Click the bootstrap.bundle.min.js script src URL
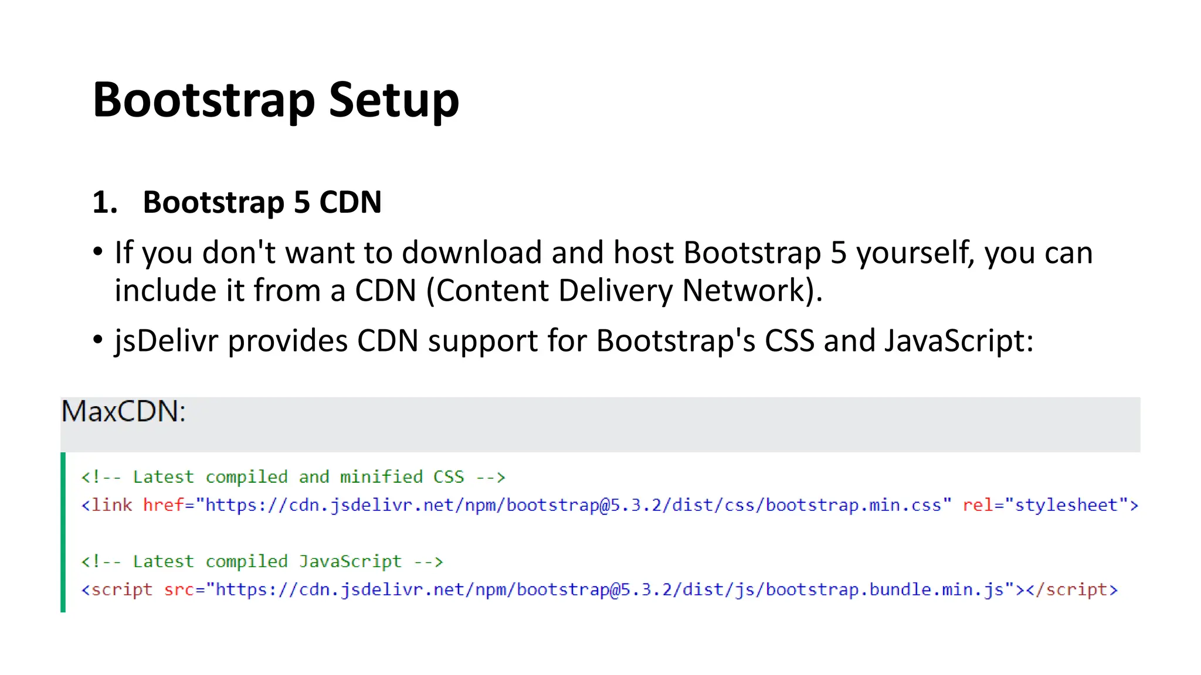 610,589
